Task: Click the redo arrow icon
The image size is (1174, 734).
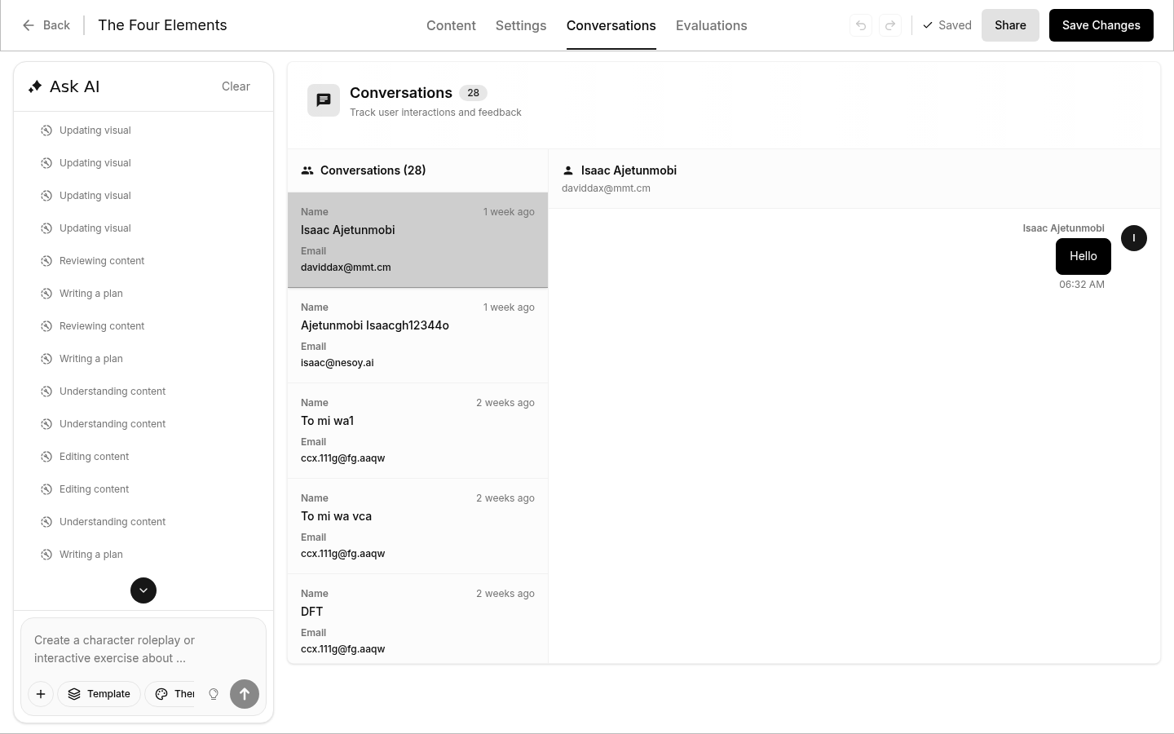Action: (890, 25)
